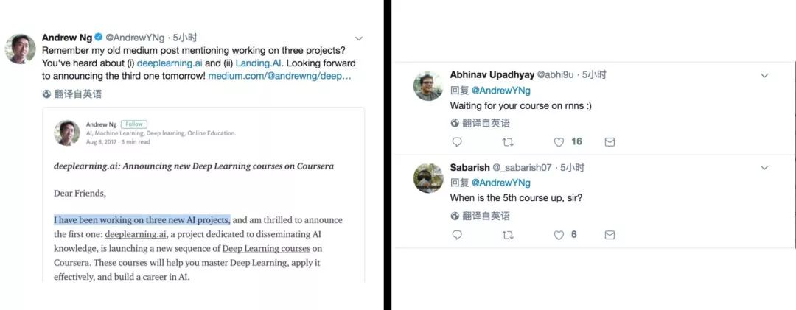Like Abhinav's tweet with 16 likes
Screen dimensions: 796x310
point(559,141)
